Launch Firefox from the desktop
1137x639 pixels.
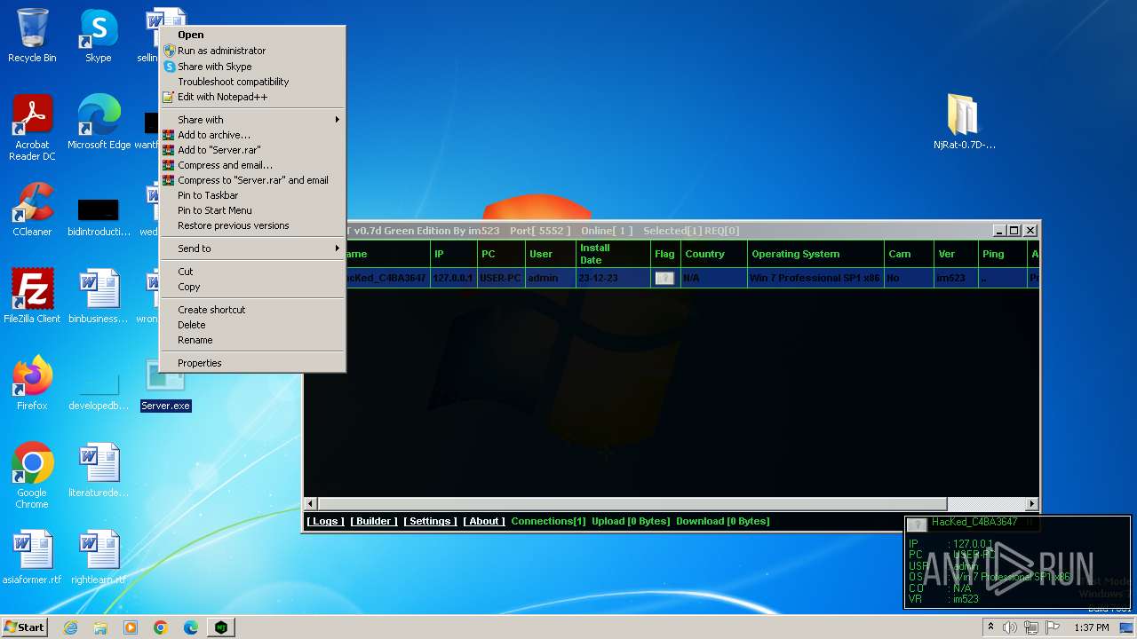point(32,383)
